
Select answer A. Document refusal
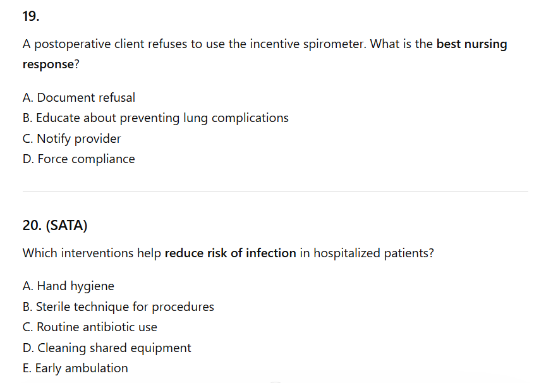78,97
